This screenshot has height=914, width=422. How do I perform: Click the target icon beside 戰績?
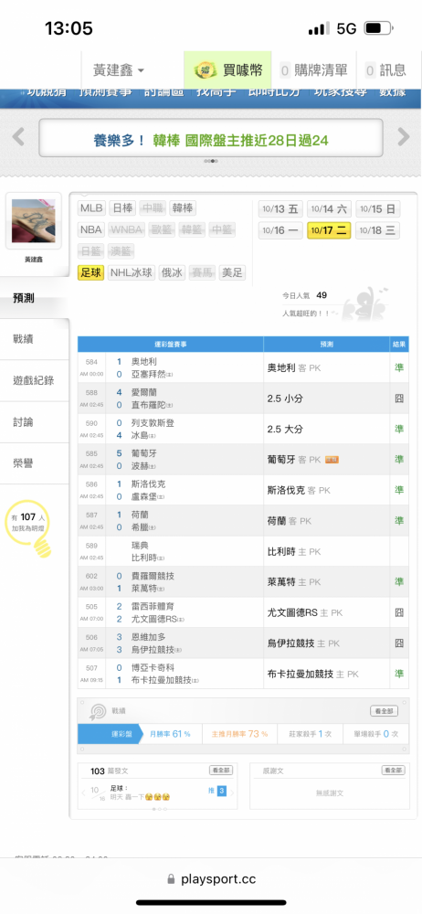pos(97,711)
